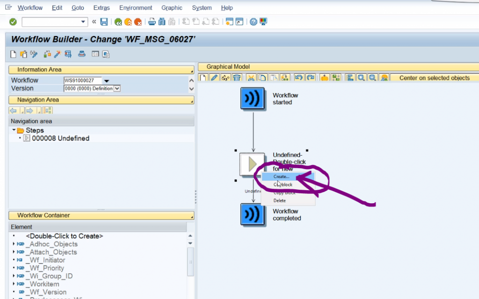Open the Extras menu
This screenshot has width=479, height=299.
click(x=102, y=8)
